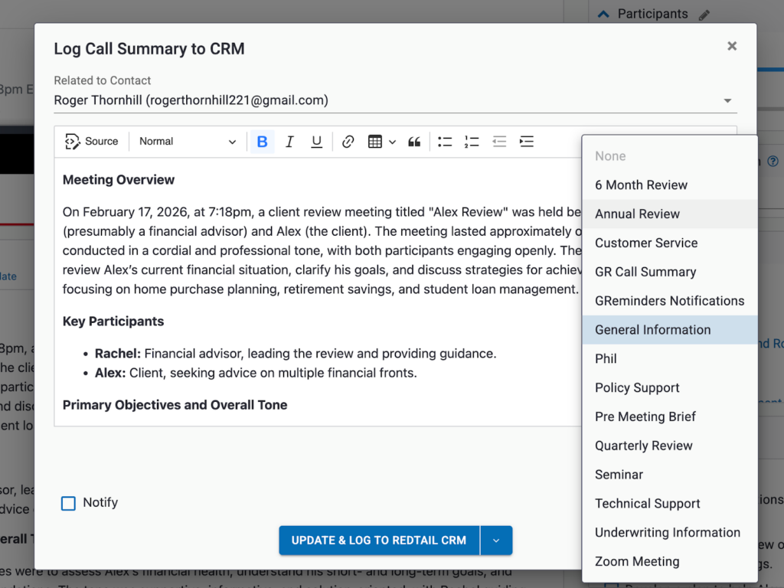
Task: Choose Annual Review category option
Action: coord(638,214)
